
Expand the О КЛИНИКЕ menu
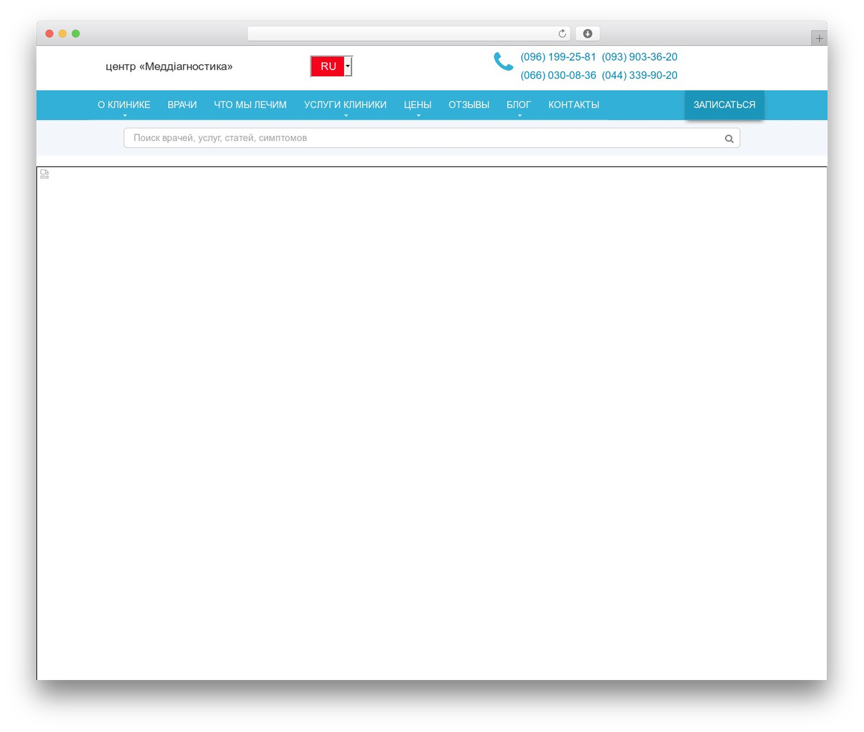(x=124, y=105)
